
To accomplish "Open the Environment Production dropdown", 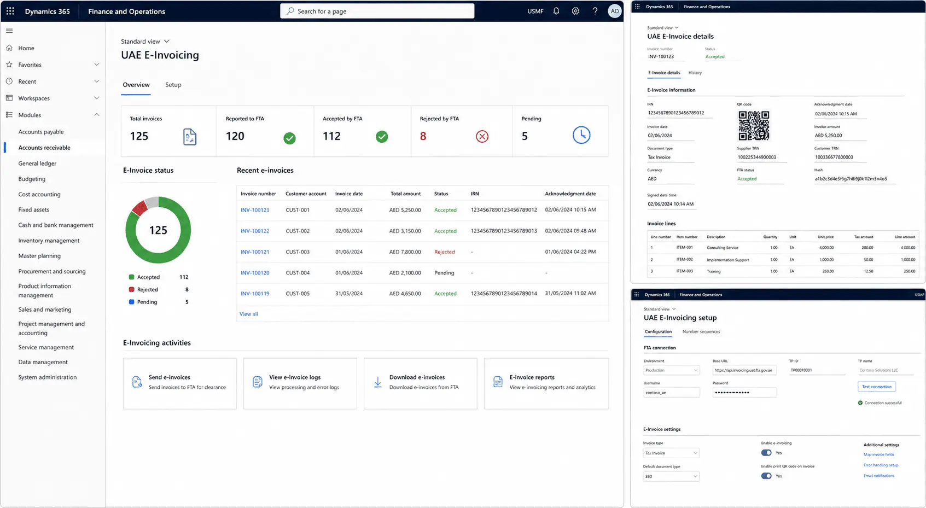I will [x=671, y=370].
